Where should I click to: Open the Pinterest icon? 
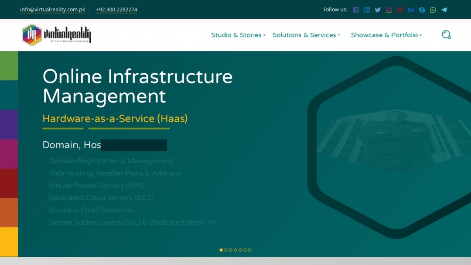tap(400, 10)
